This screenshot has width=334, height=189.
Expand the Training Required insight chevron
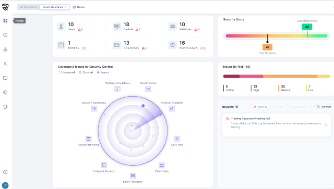[326, 125]
